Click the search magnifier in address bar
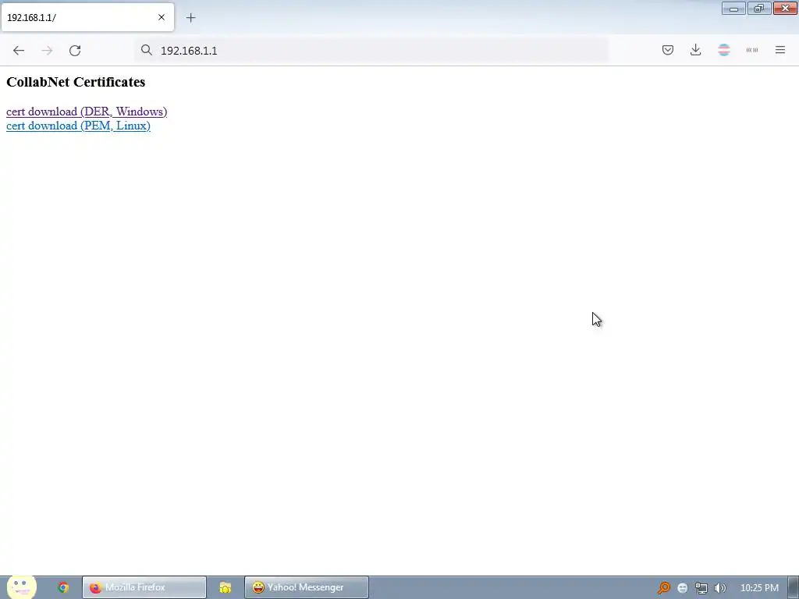This screenshot has width=799, height=599. (147, 50)
